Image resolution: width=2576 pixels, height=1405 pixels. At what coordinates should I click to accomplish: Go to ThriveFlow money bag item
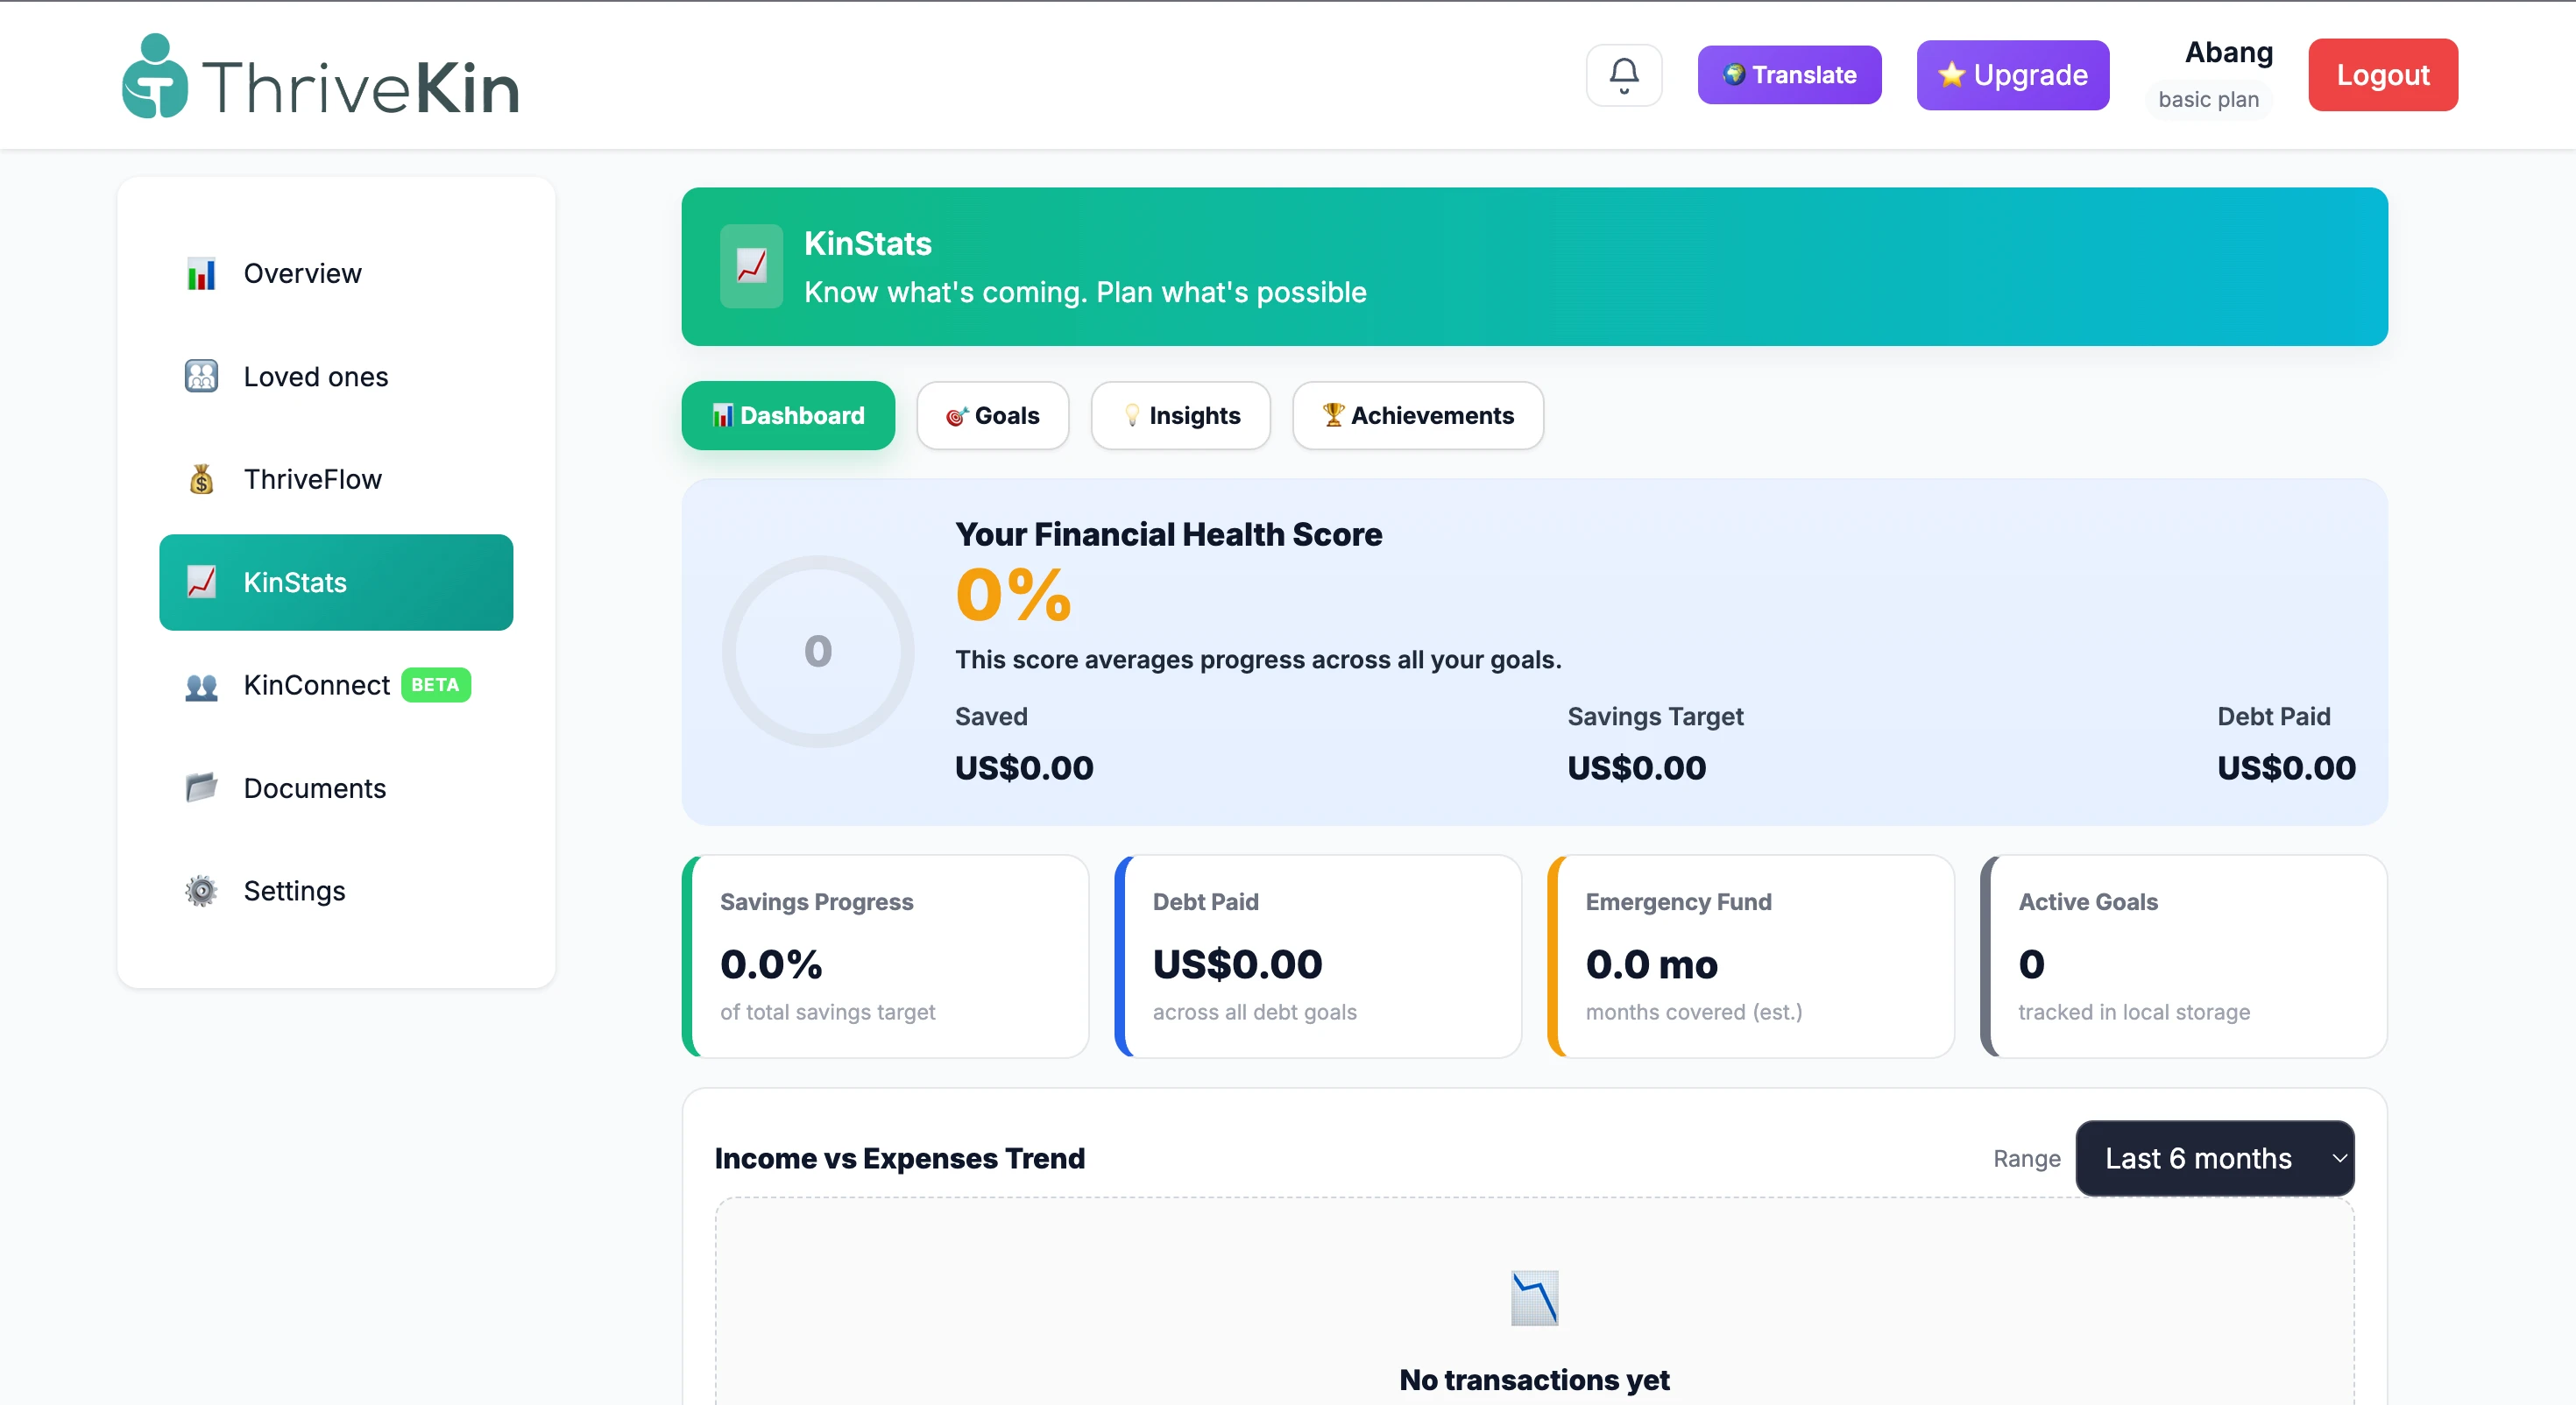click(x=311, y=479)
